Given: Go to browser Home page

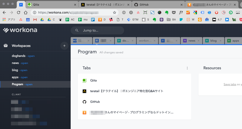Looking at the screenshot, I should click(26, 13).
